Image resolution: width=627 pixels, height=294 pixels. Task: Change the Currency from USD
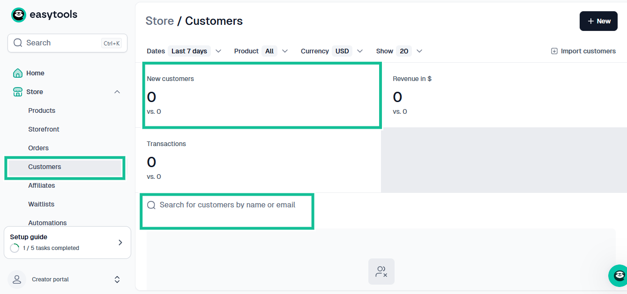pyautogui.click(x=342, y=51)
